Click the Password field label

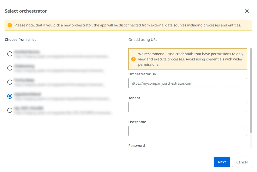click(x=136, y=146)
